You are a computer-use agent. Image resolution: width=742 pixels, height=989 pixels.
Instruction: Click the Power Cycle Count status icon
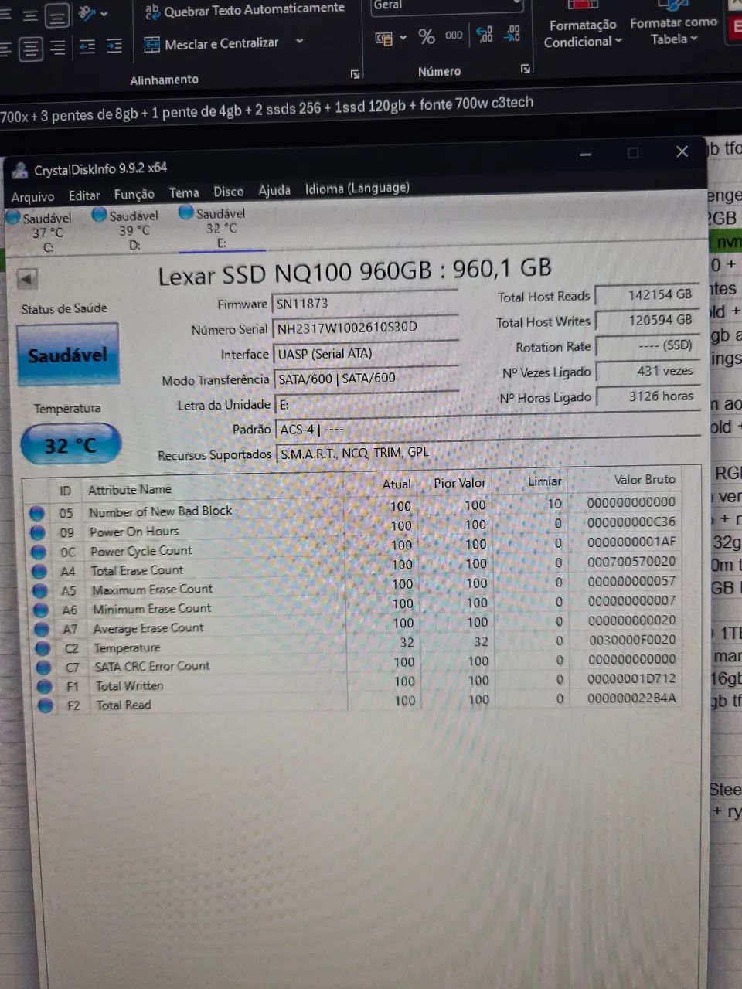[39, 552]
